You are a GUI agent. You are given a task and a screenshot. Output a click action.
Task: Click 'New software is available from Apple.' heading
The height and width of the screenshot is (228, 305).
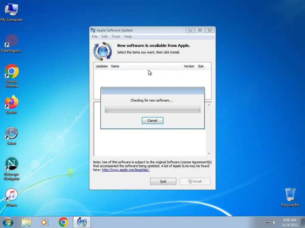coord(153,45)
